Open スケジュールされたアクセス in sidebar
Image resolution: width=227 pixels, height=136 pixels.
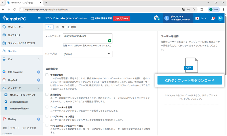(x=22, y=43)
